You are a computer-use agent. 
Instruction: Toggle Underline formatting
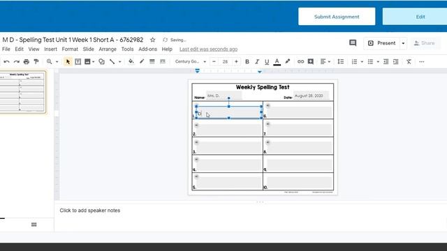point(267,62)
